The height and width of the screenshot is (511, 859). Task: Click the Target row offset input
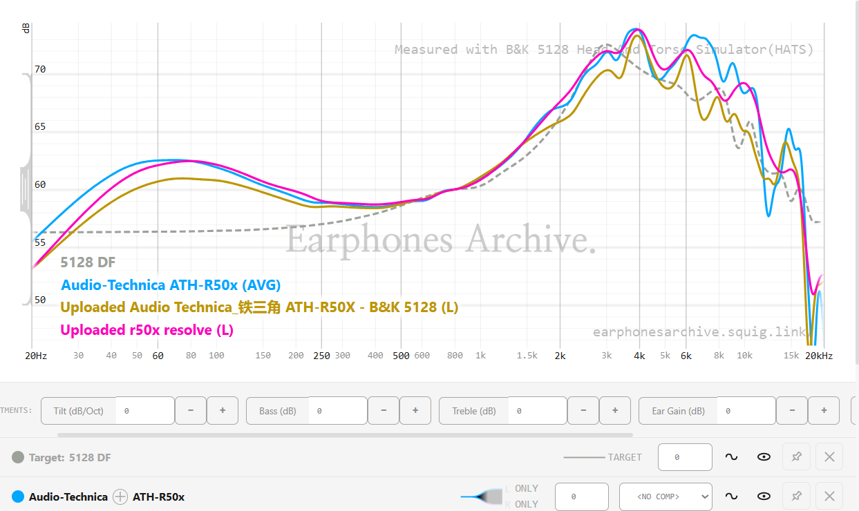click(x=685, y=457)
